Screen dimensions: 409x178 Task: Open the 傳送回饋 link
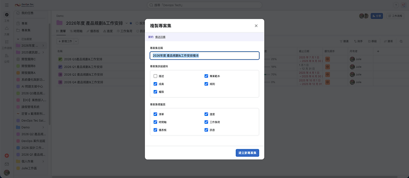[x=160, y=37]
